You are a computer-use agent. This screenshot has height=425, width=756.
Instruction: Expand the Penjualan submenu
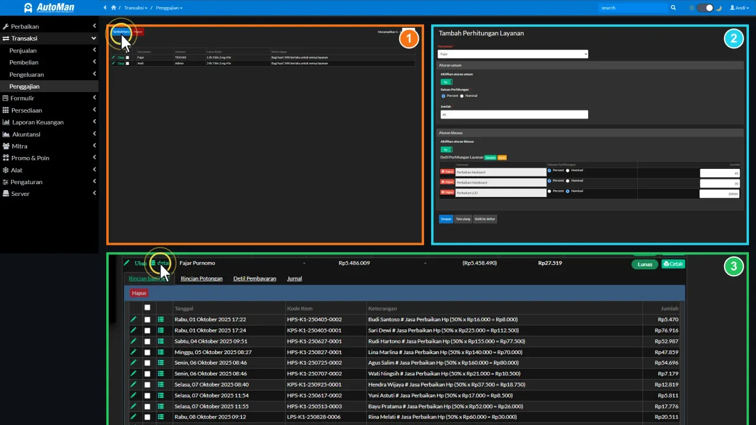point(49,51)
